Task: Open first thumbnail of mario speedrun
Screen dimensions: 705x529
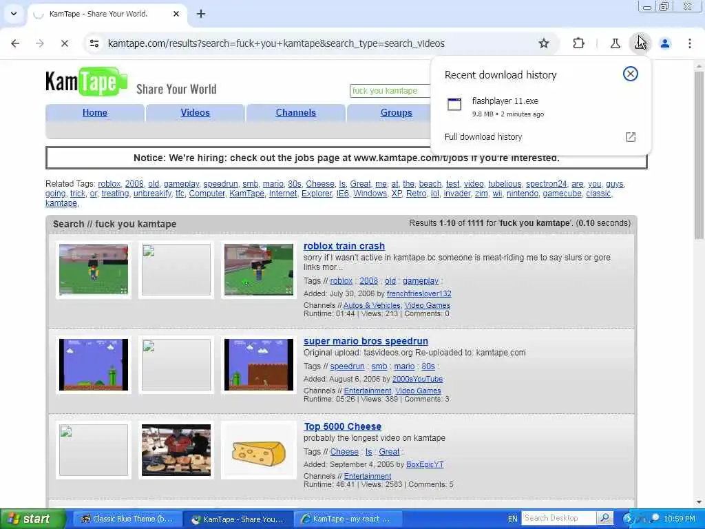Action: (94, 364)
